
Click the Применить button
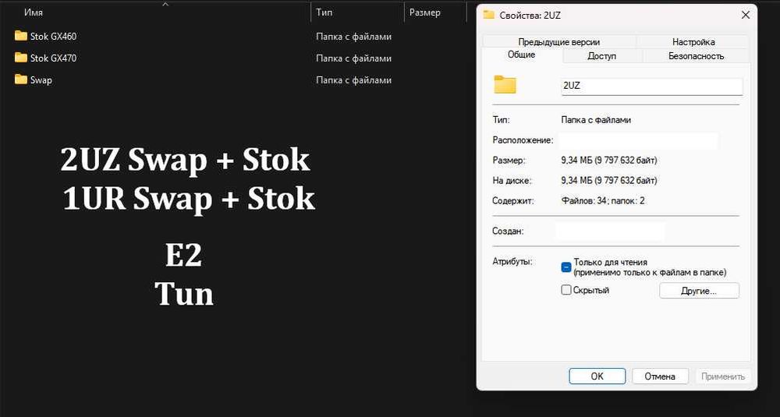click(723, 376)
